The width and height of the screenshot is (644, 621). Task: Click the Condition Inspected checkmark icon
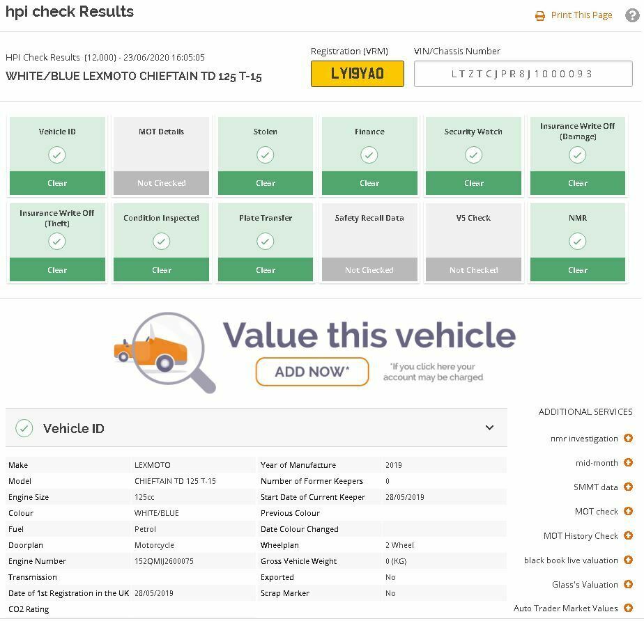pyautogui.click(x=162, y=241)
